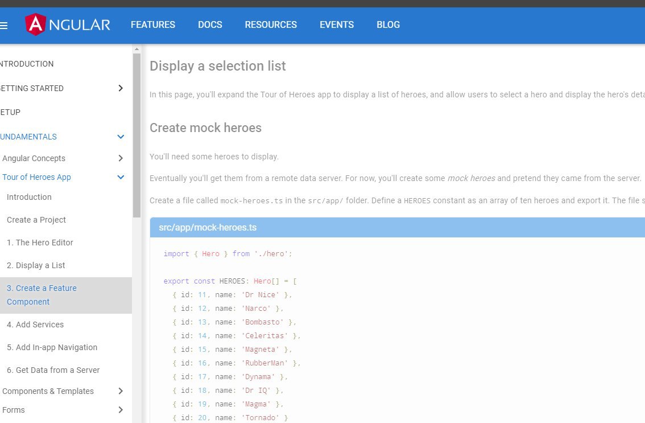Open 1. The Hero Editor
The width and height of the screenshot is (645, 423).
(40, 243)
